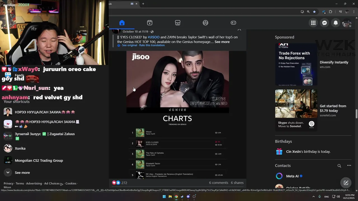
Task: Expand post text with See more
Action: 222,42
